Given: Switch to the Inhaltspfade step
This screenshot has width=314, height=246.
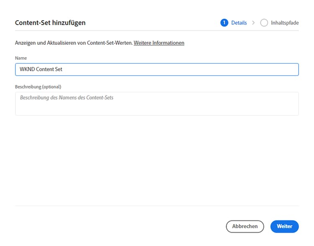Looking at the screenshot, I should click(285, 23).
